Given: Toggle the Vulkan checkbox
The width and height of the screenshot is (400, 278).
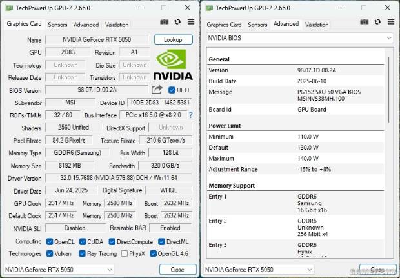Looking at the screenshot, I should (50, 253).
